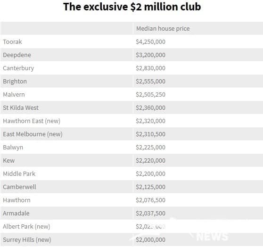Image resolution: width=263 pixels, height=247 pixels.
Task: Click the Hawthorn East (new) entry
Action: coord(32,121)
